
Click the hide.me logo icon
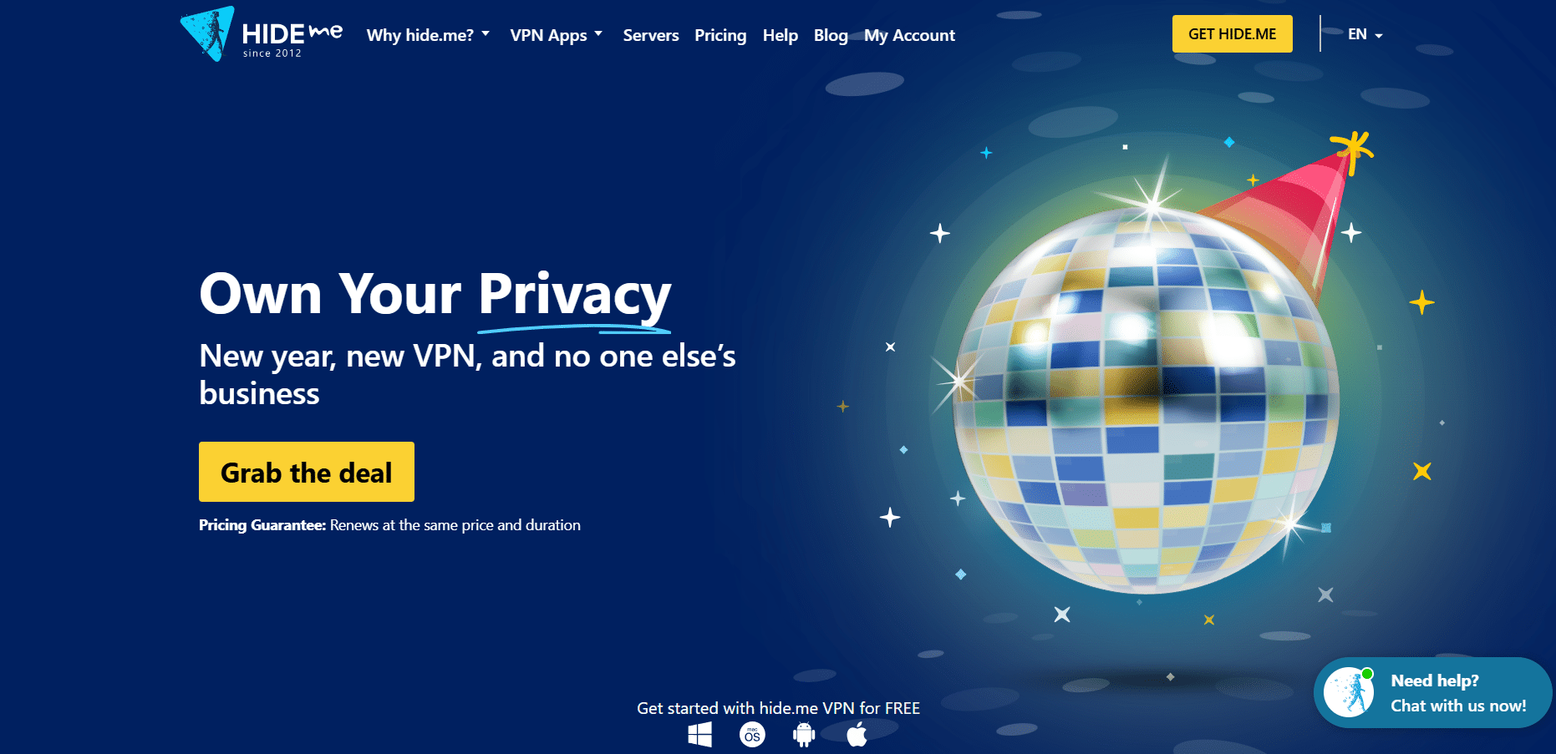(x=207, y=33)
